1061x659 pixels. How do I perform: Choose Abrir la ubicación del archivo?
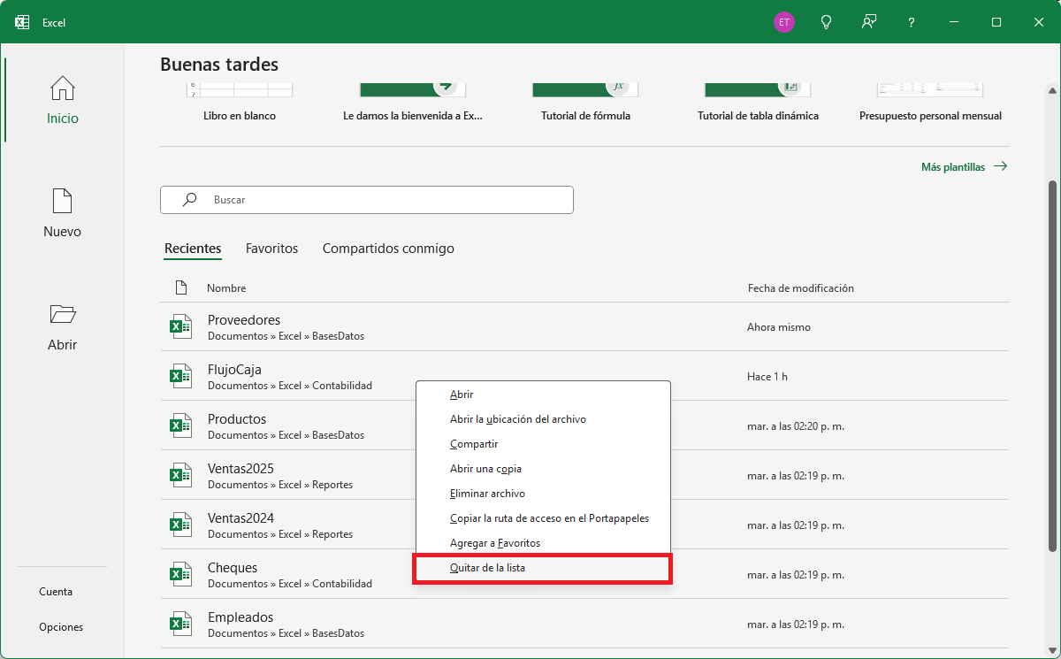pyautogui.click(x=543, y=419)
